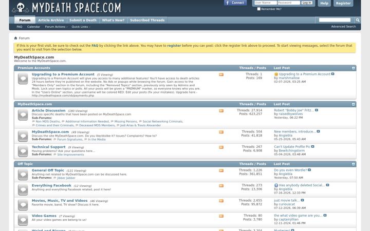Open the FAQ menu item
Screen dimensions: 370x231
[x=20, y=27]
